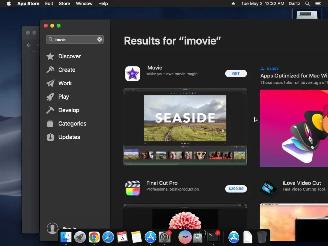The height and width of the screenshot is (246, 328).
Task: Launch Safari from the Dock
Action: pyautogui.click(x=108, y=237)
